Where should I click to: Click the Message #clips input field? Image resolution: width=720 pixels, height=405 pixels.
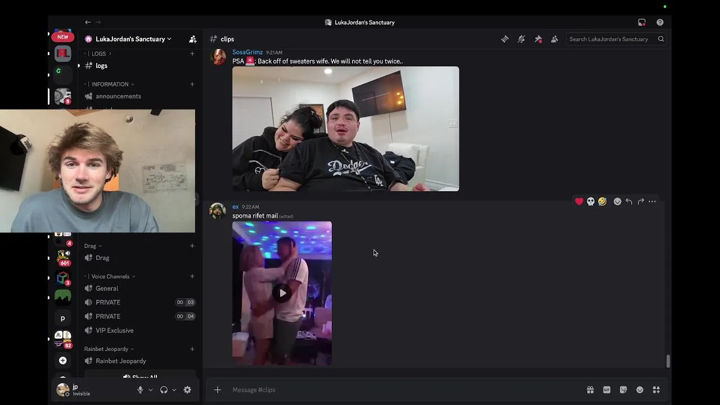click(x=405, y=390)
